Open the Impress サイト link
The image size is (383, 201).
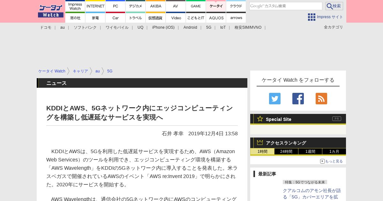330,17
